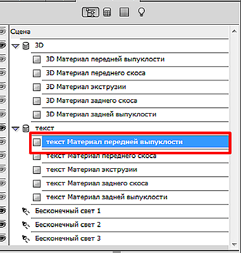
Task: Collapse the текст mesh group
Action: [16, 128]
